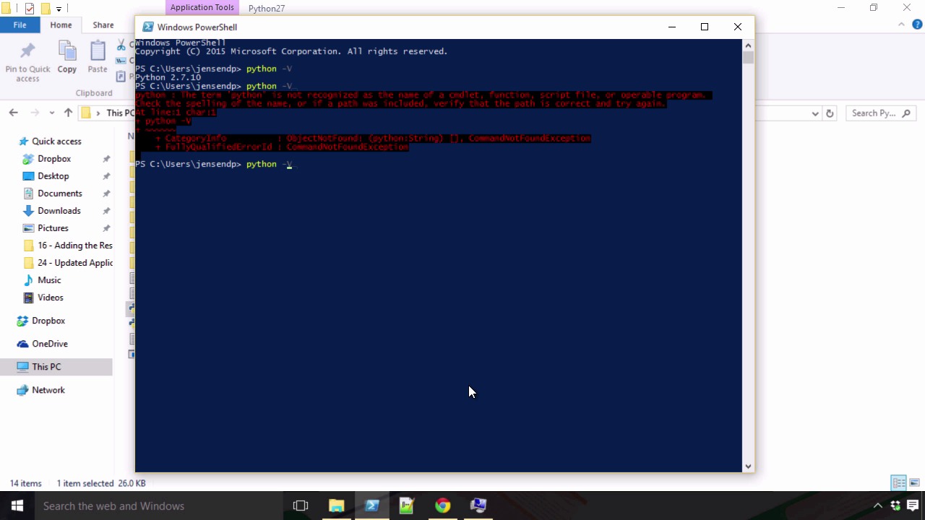This screenshot has width=925, height=520.
Task: Click the Copy button in File Explorer ribbon
Action: (x=67, y=58)
